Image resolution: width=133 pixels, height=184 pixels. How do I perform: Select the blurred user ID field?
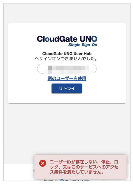[67, 69]
